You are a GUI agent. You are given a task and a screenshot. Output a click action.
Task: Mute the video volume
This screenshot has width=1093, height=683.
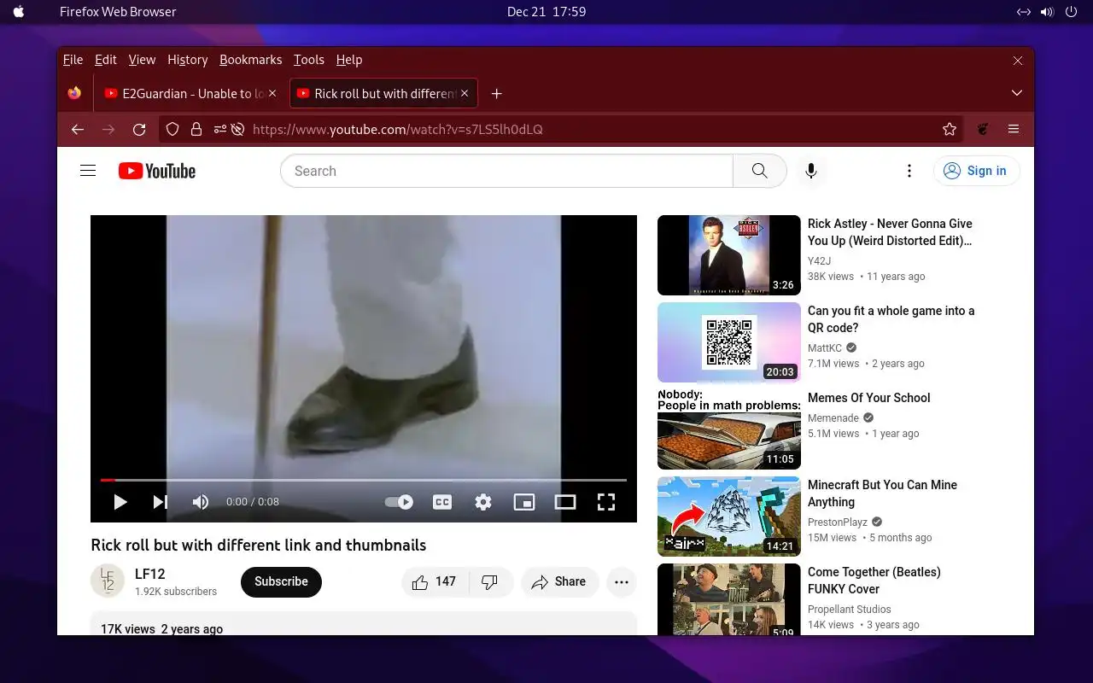(201, 502)
